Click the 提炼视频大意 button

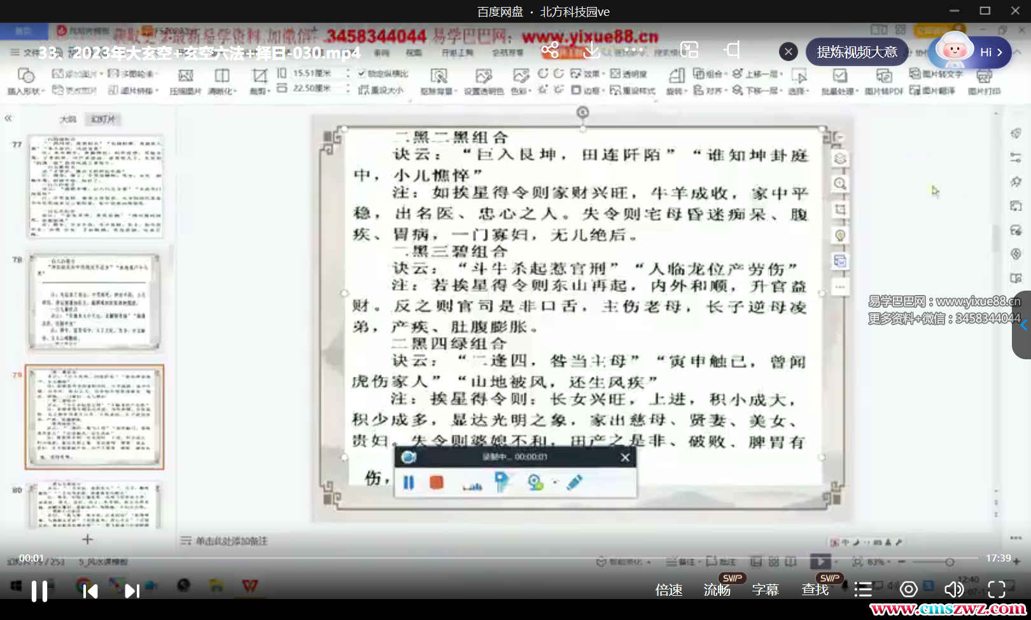click(857, 52)
